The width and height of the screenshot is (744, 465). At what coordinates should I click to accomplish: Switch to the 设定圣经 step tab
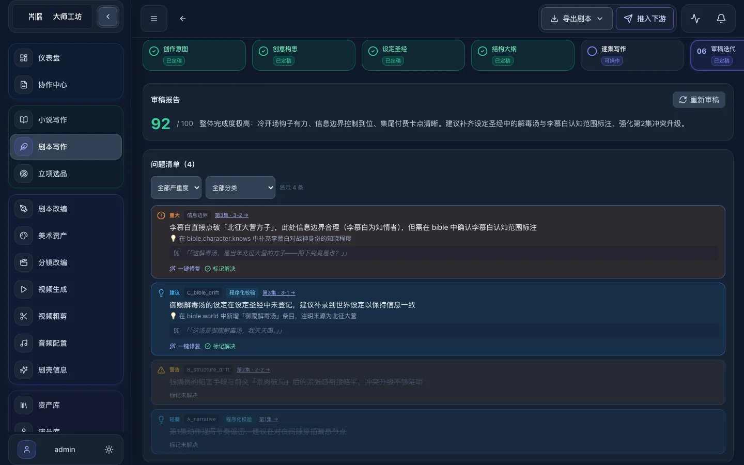[x=413, y=55]
